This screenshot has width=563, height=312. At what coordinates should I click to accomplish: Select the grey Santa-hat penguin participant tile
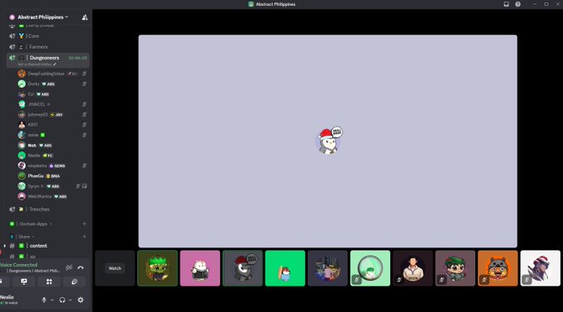[243, 268]
